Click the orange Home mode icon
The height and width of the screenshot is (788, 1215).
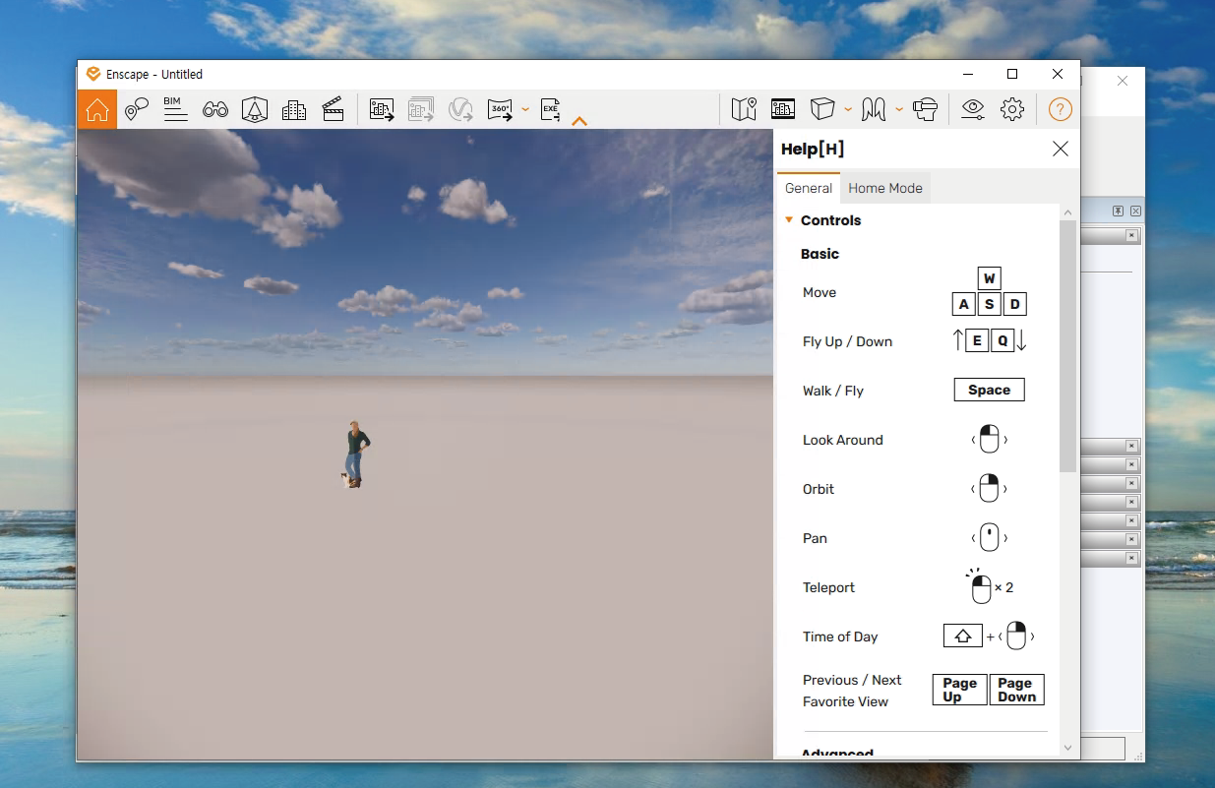pyautogui.click(x=97, y=109)
